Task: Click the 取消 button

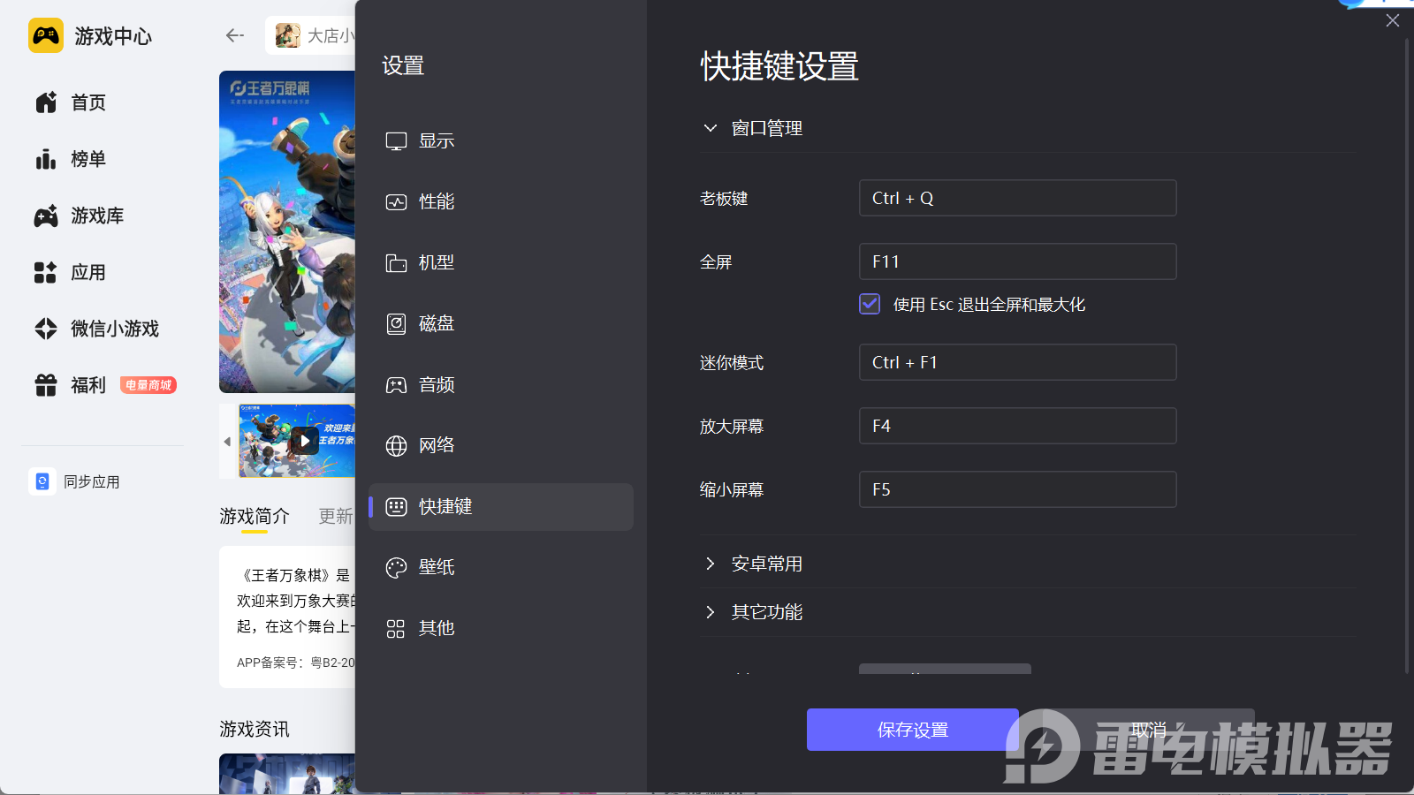Action: point(1149,730)
